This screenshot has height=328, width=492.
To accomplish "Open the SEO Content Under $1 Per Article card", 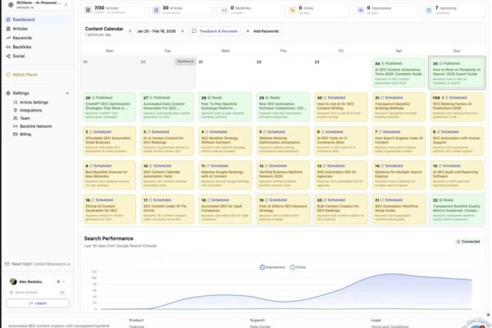I will 167,209.
